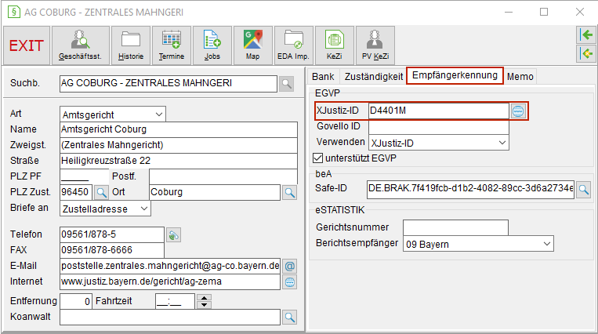The image size is (598, 334).
Task: Click the PLZ Zust. lookup magnifier icon
Action: [x=101, y=192]
